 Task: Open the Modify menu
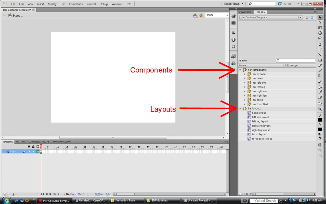[x=52, y=4]
